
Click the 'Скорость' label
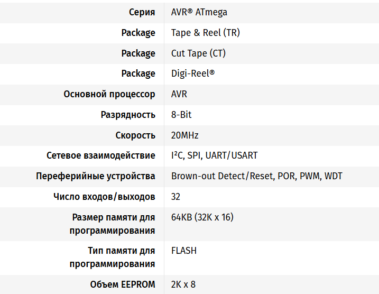(135, 135)
